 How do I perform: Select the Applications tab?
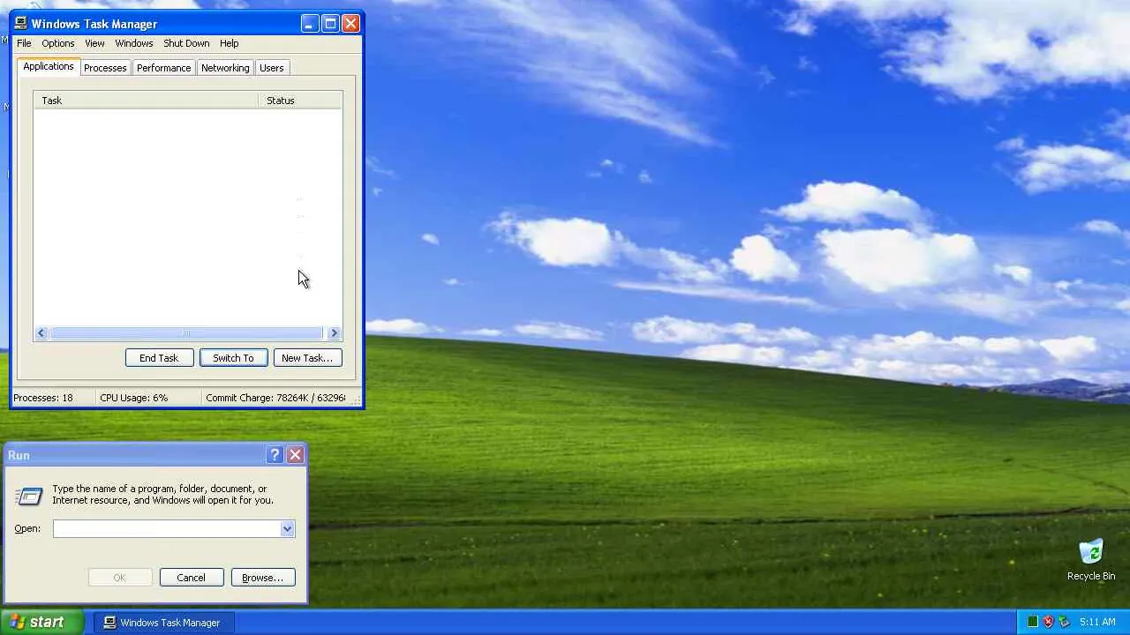pos(49,67)
